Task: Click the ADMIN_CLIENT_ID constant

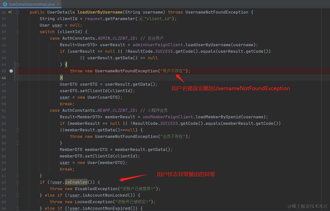Action: click(116, 38)
